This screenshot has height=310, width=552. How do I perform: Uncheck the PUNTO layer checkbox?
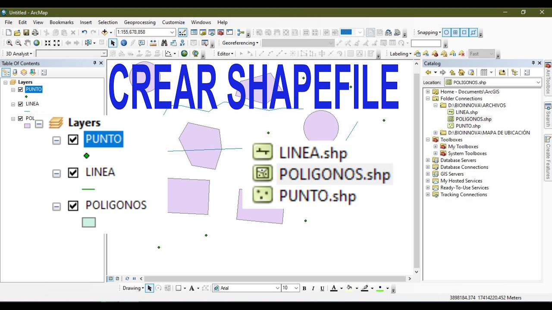(20, 90)
